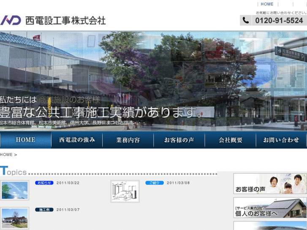The image size is (307, 230).
Task: Open the building thumbnail dated 2011/03/07
Action: coord(15,218)
